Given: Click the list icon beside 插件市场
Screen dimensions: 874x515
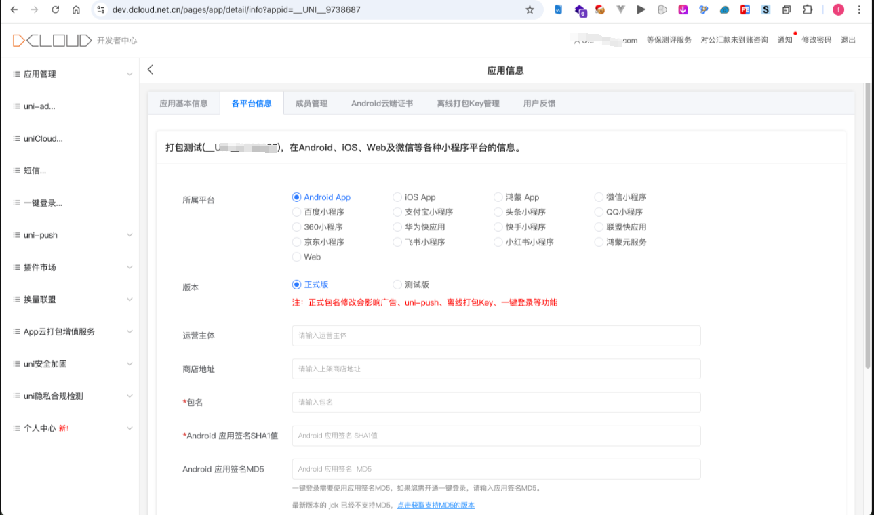Looking at the screenshot, I should (17, 267).
